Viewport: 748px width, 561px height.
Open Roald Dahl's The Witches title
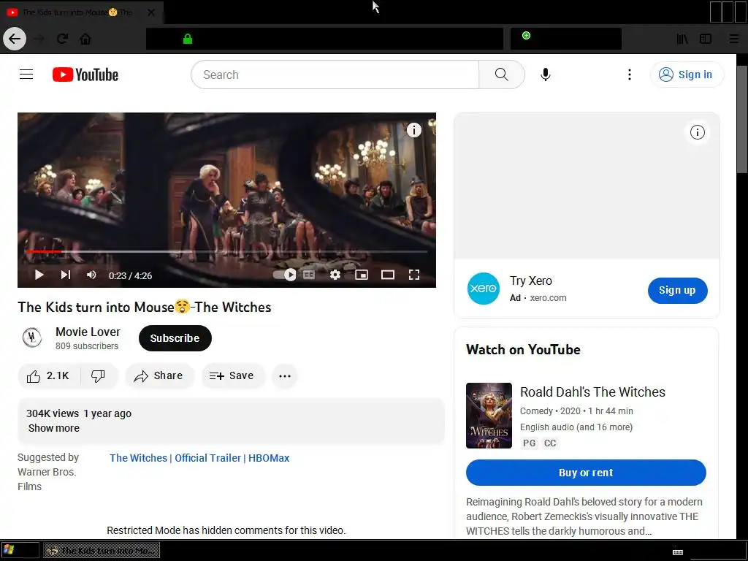click(592, 392)
